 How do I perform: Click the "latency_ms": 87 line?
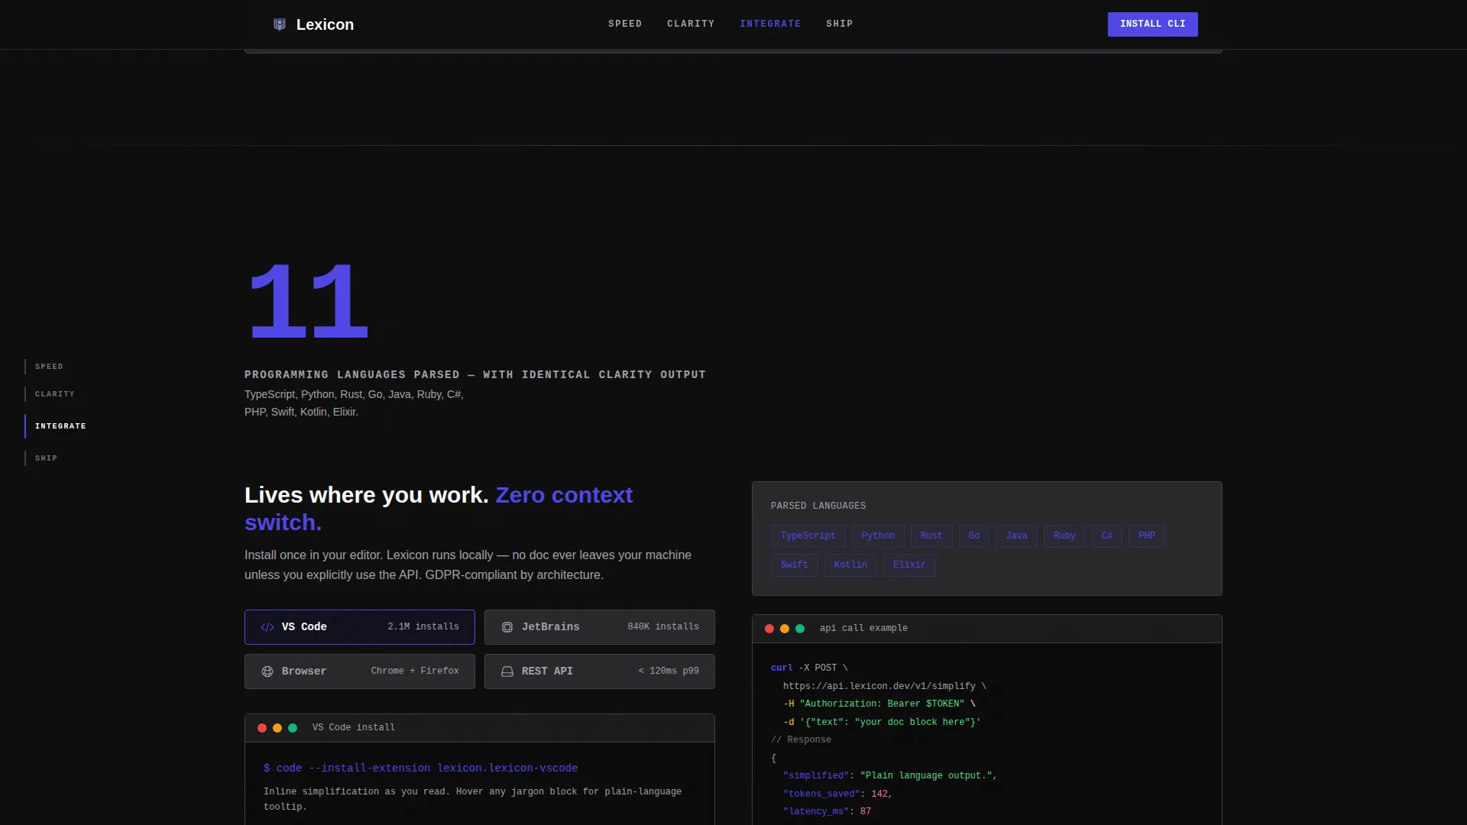coord(827,812)
